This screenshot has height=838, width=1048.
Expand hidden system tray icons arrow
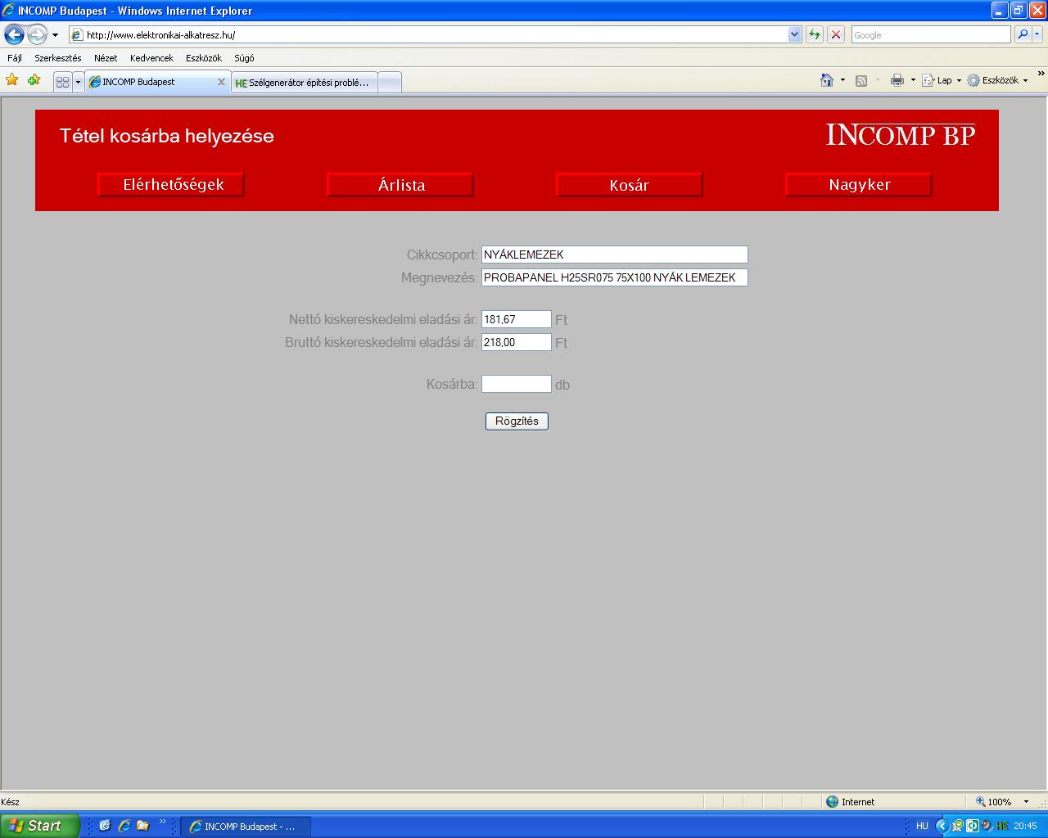pos(942,827)
